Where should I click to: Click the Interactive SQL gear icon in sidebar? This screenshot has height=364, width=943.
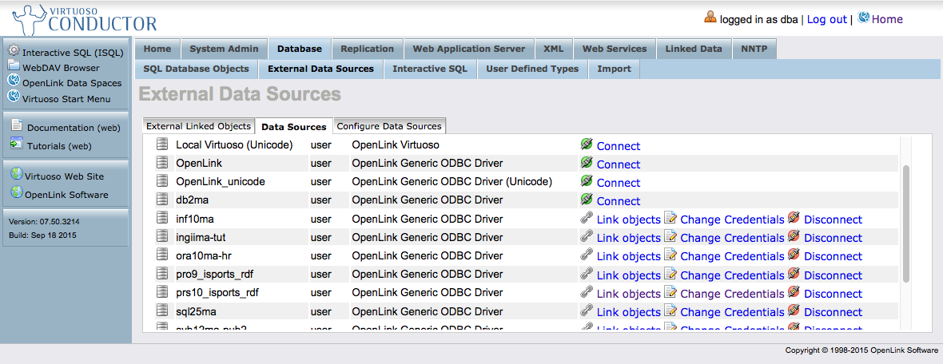click(14, 51)
